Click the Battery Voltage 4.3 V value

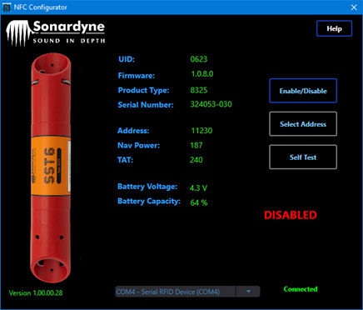tap(198, 188)
